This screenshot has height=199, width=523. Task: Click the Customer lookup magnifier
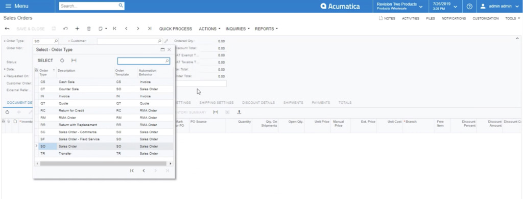pyautogui.click(x=159, y=41)
